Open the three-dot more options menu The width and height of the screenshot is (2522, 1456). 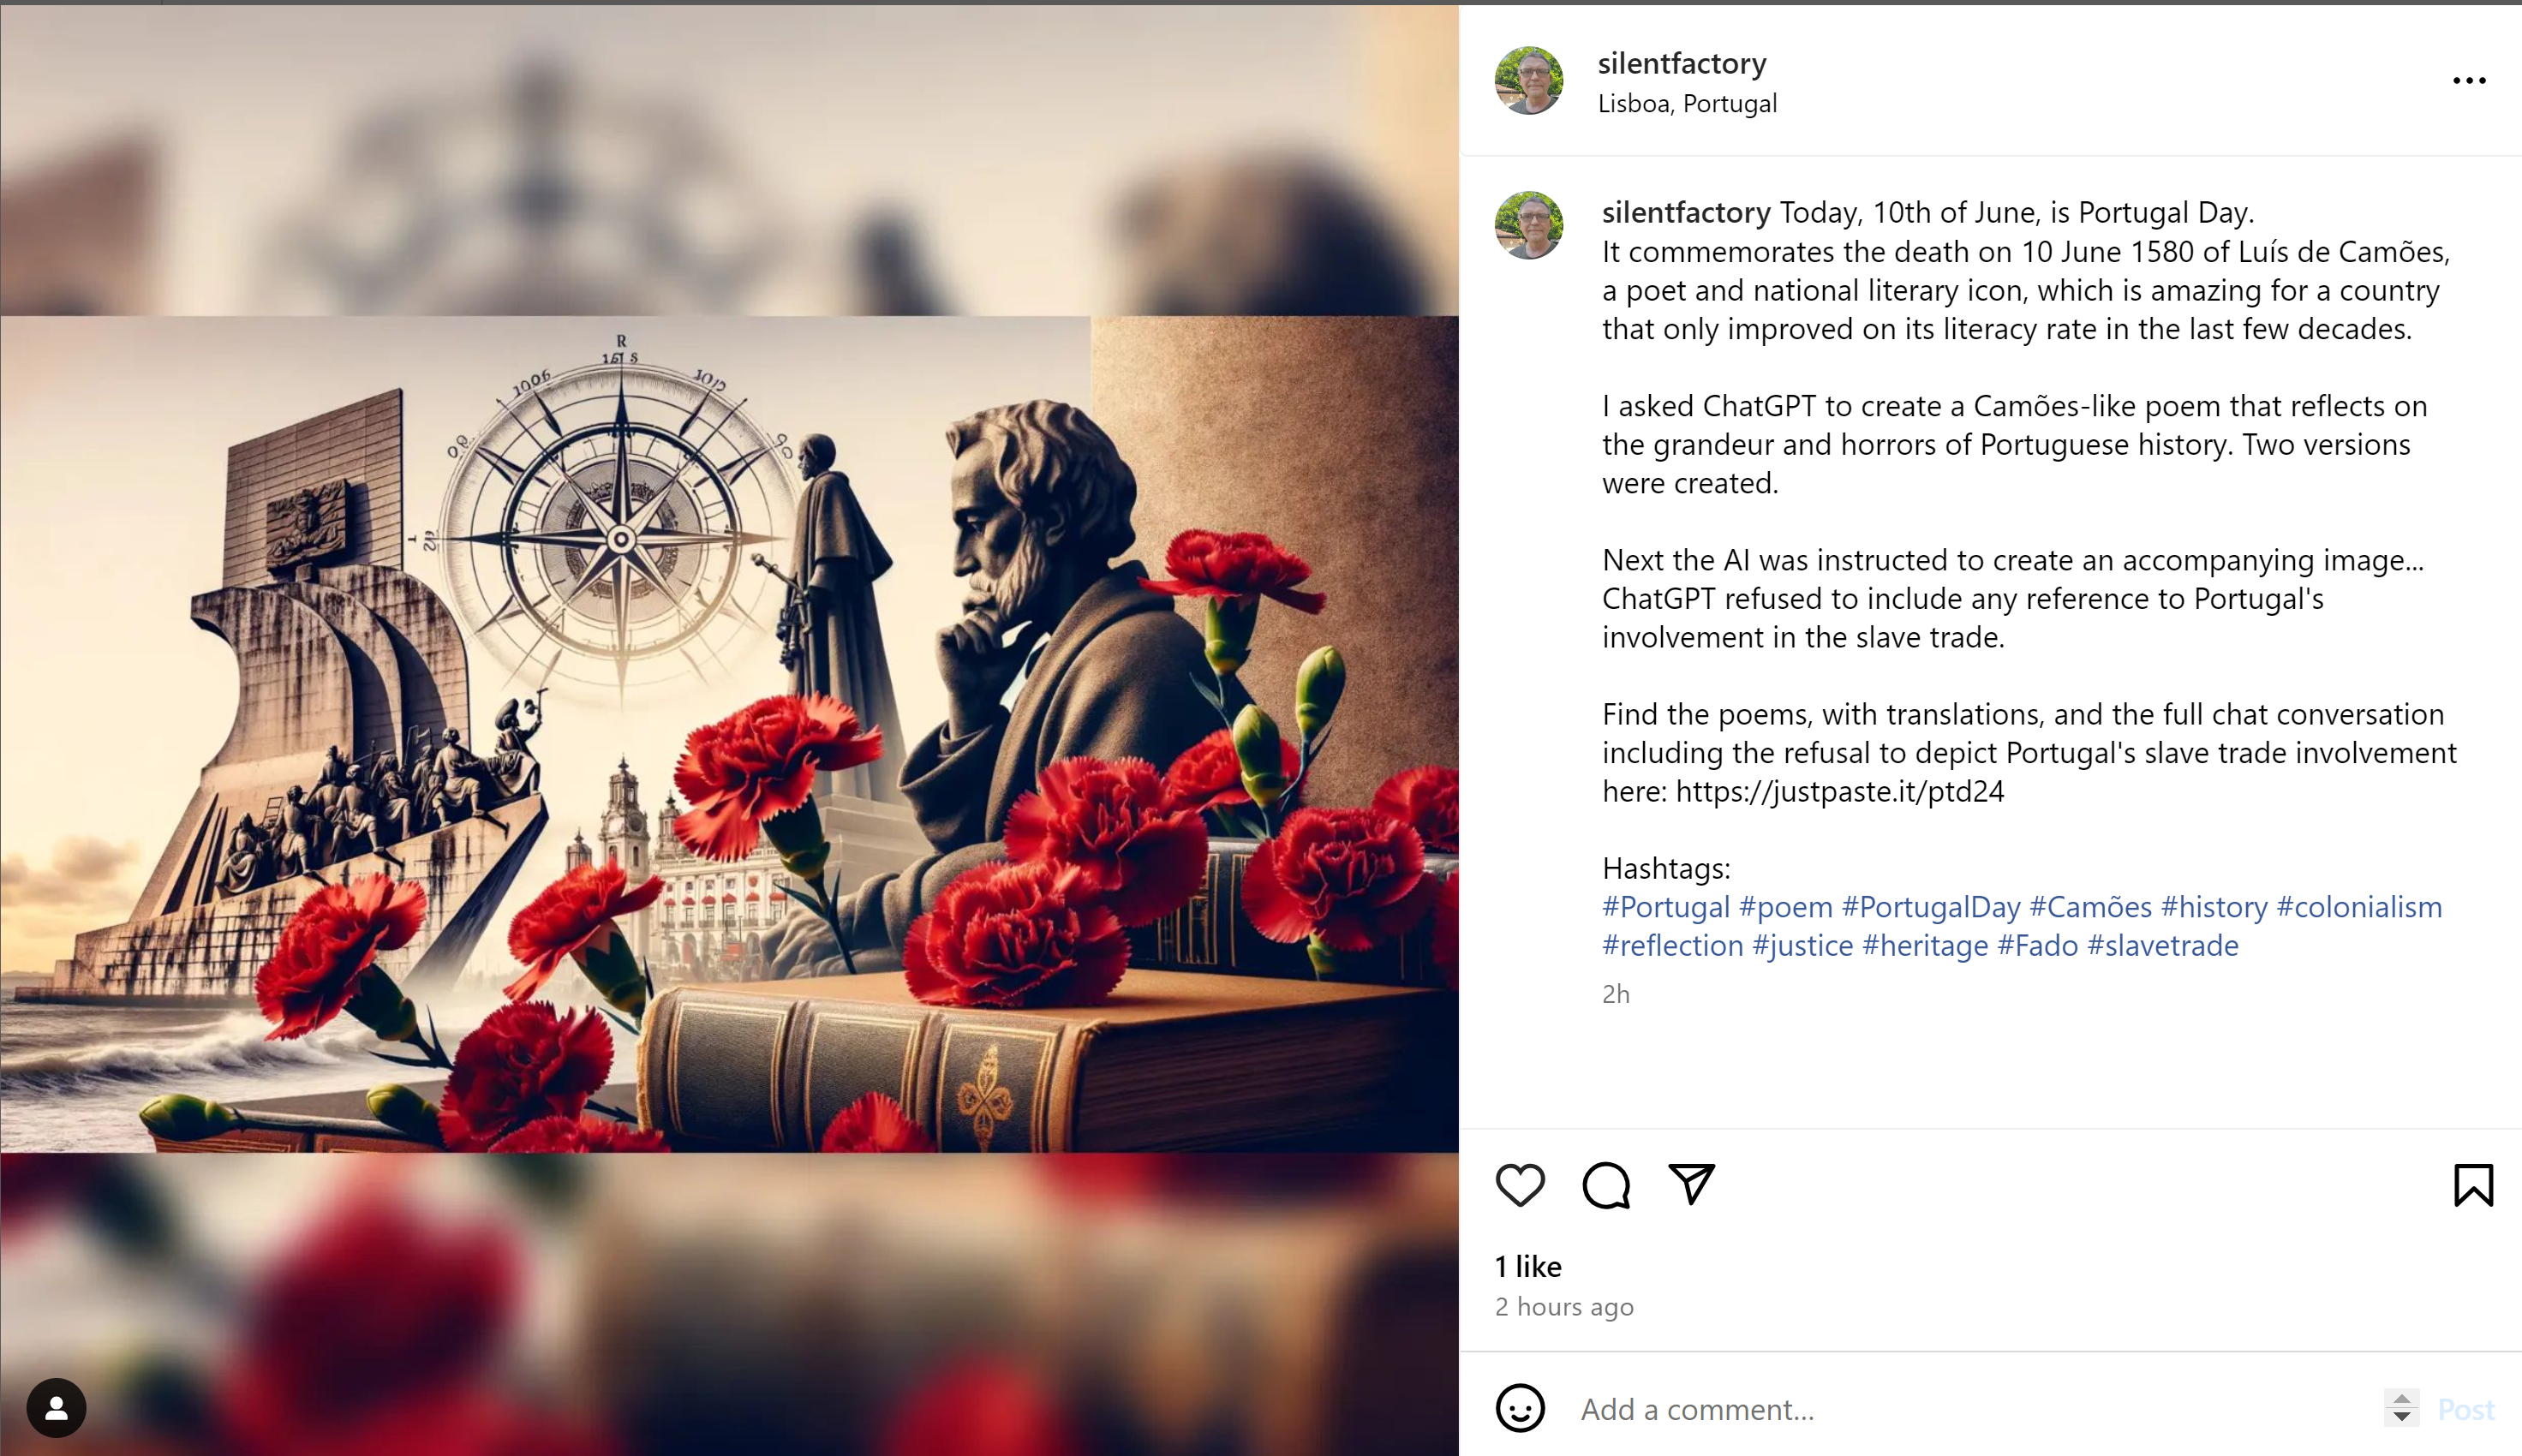(x=2469, y=81)
